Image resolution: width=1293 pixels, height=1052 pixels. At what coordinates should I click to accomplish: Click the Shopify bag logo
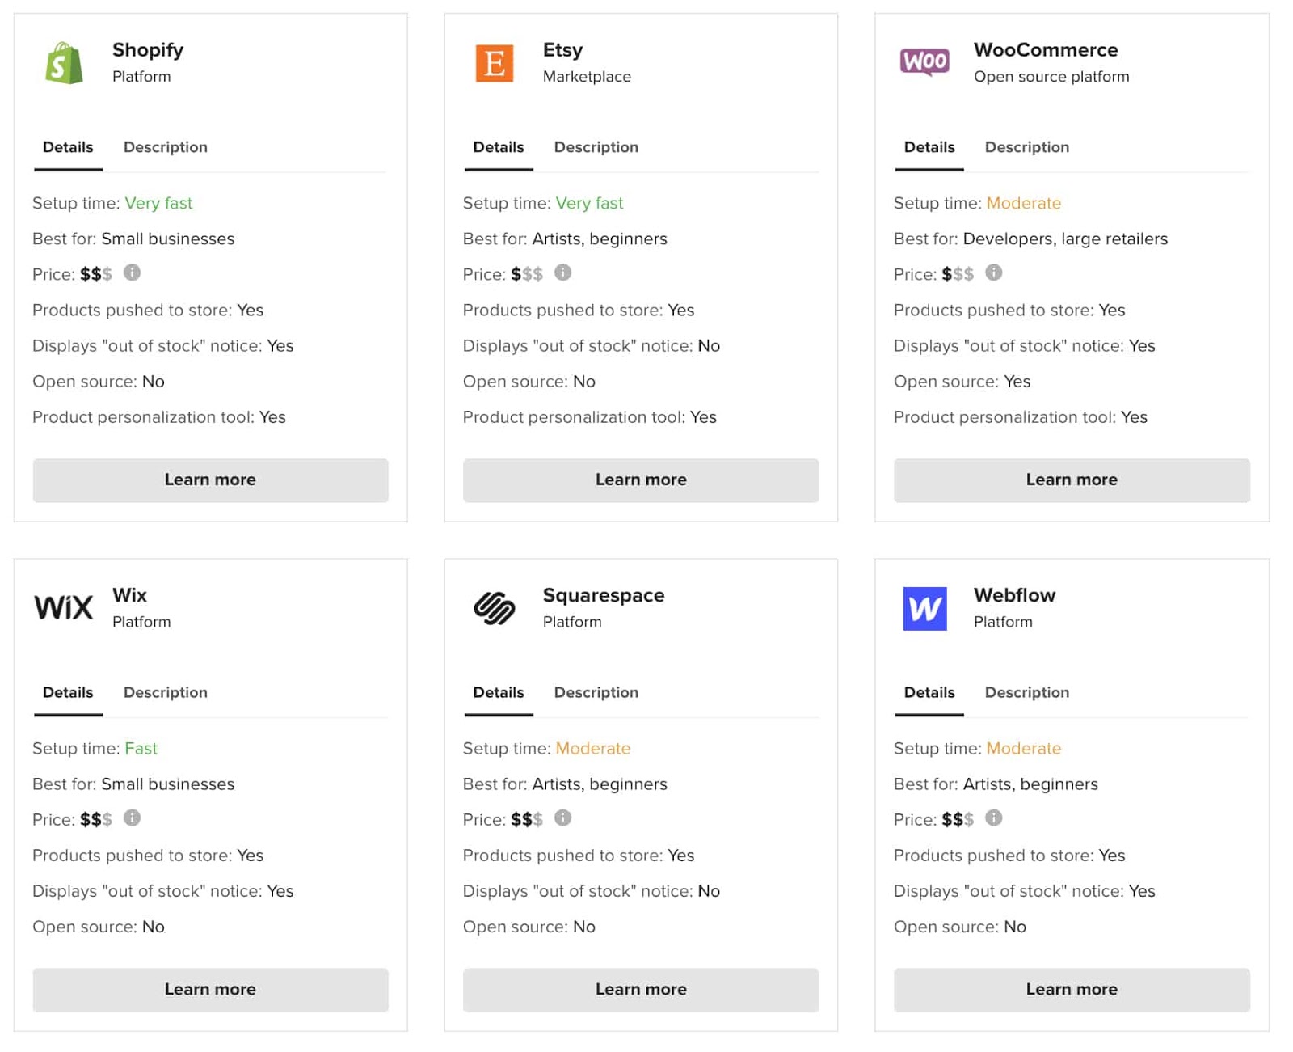point(64,63)
